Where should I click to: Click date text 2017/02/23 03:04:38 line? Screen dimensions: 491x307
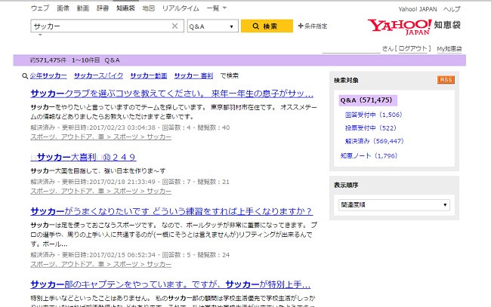tap(130, 127)
